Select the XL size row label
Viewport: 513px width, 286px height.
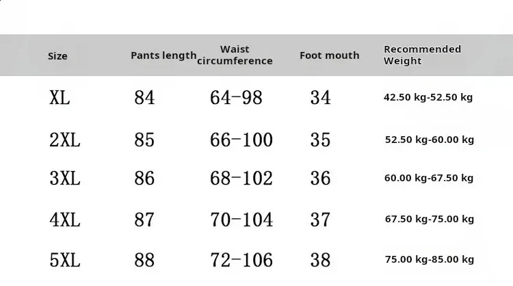click(x=60, y=98)
